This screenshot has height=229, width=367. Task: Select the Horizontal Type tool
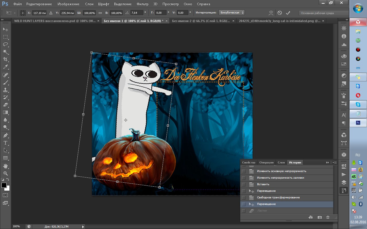(x=5, y=143)
